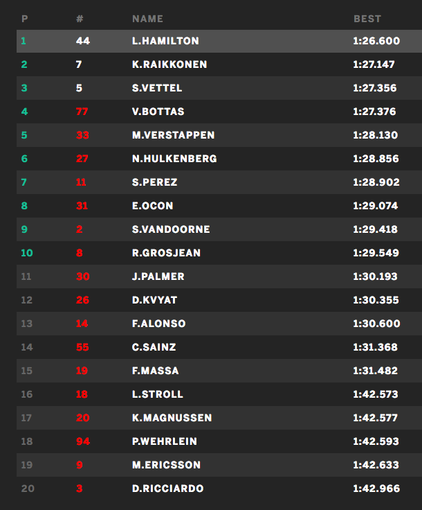Image resolution: width=422 pixels, height=510 pixels.
Task: Select S.VANDOORNE driver name
Action: tap(171, 229)
